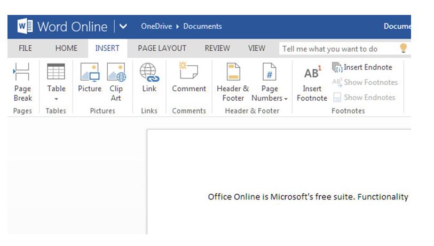434x246 pixels.
Task: Click the Word Online title text
Action: (x=72, y=27)
